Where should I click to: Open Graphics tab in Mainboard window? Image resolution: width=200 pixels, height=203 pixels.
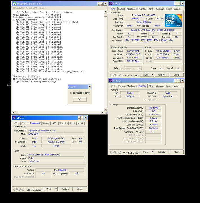(x=63, y=123)
